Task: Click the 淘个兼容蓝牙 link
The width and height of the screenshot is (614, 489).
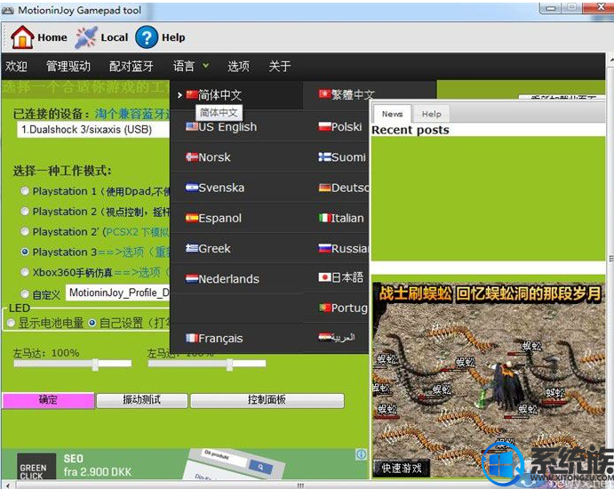Action: (132, 114)
